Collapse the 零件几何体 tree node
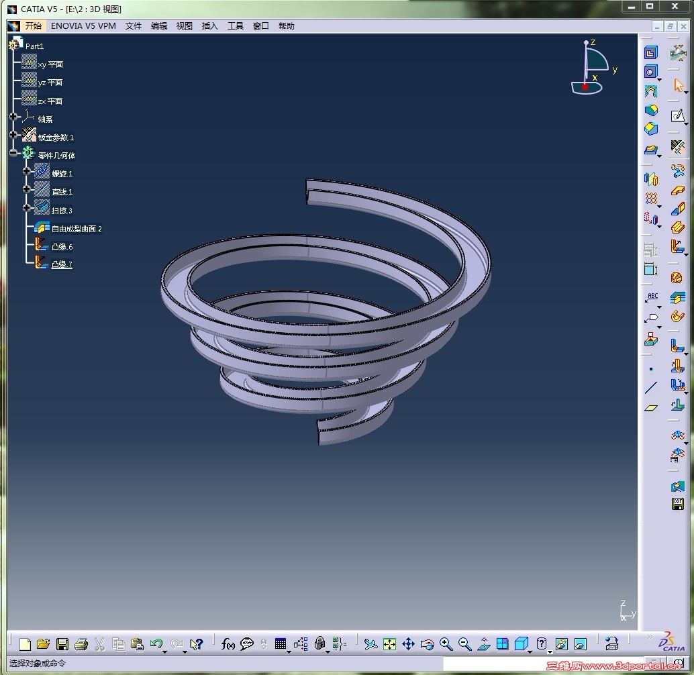Screen dimensions: 694x675 coord(13,153)
